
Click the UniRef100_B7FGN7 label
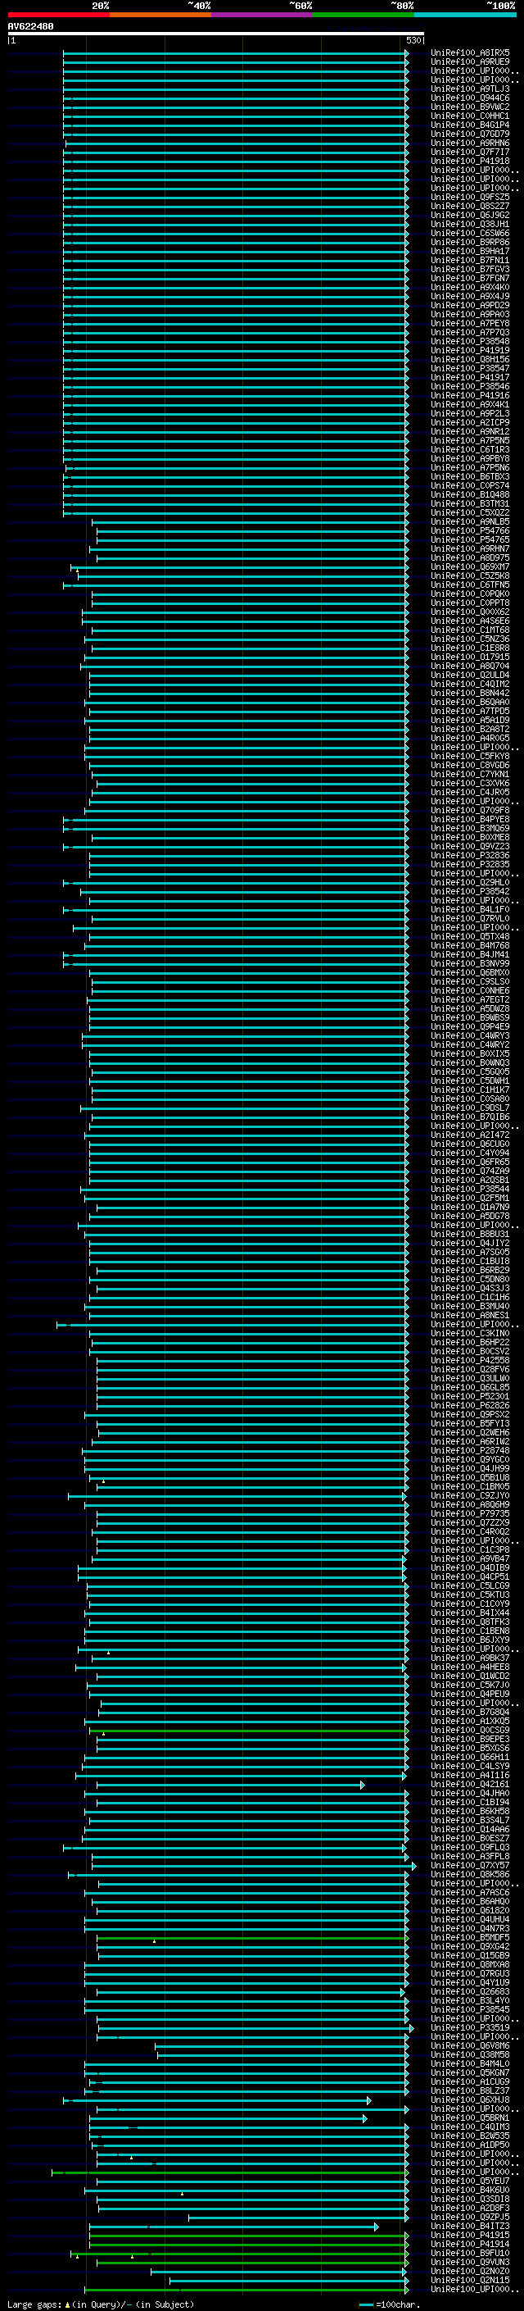point(470,278)
